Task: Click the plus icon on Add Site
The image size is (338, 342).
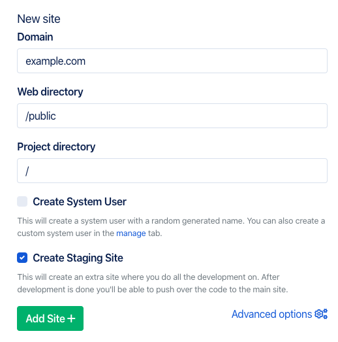Action: pos(71,318)
